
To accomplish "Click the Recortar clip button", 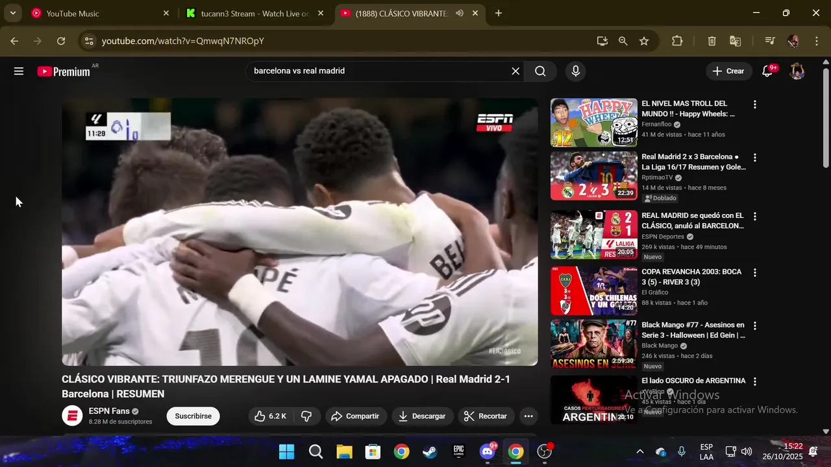I will point(486,416).
